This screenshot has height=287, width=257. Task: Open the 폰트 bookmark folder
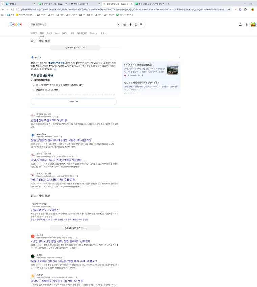coord(98,15)
